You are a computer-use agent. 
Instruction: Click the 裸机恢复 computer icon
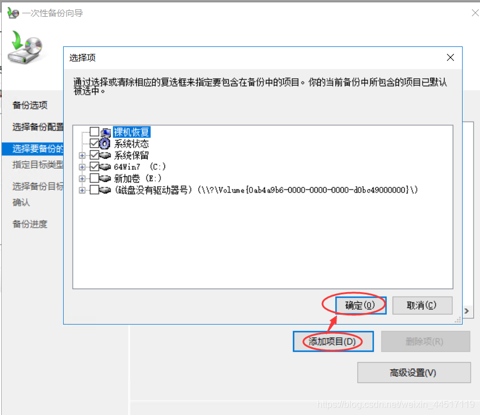105,132
